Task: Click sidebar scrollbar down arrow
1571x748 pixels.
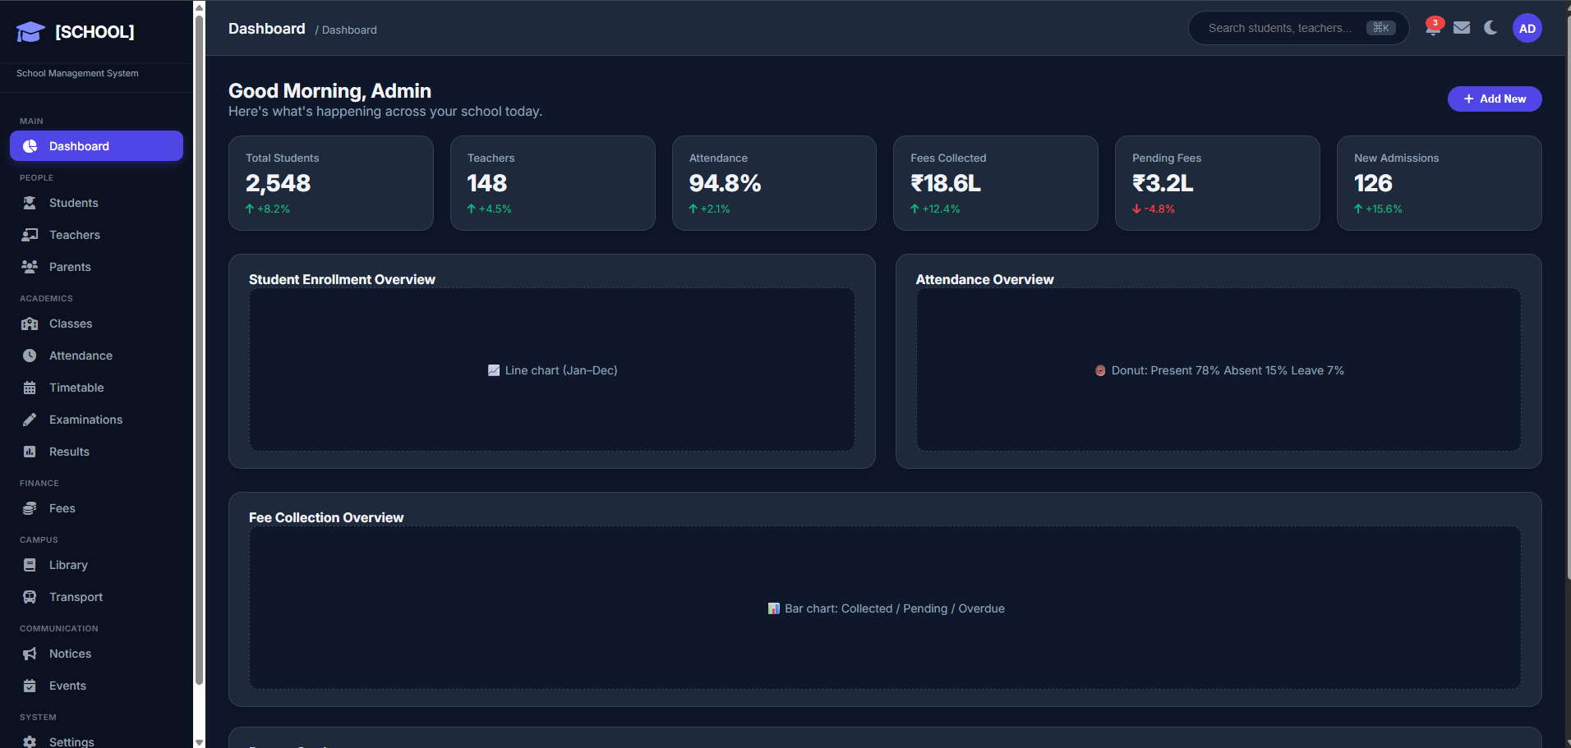Action: point(199,742)
